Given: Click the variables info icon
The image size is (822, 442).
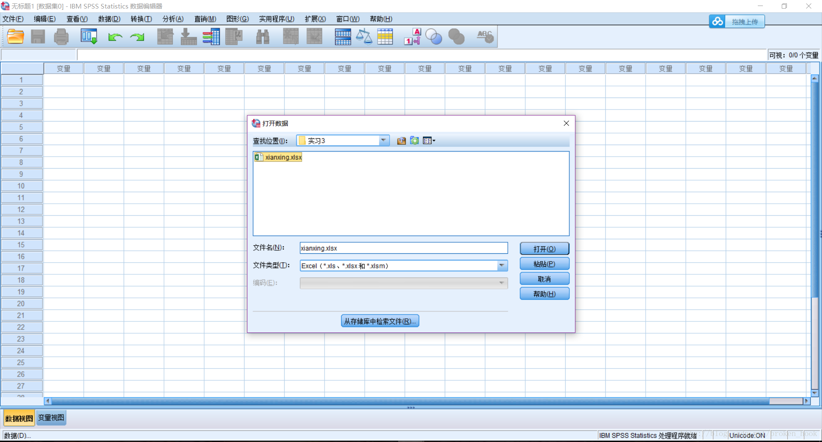Looking at the screenshot, I should click(211, 37).
